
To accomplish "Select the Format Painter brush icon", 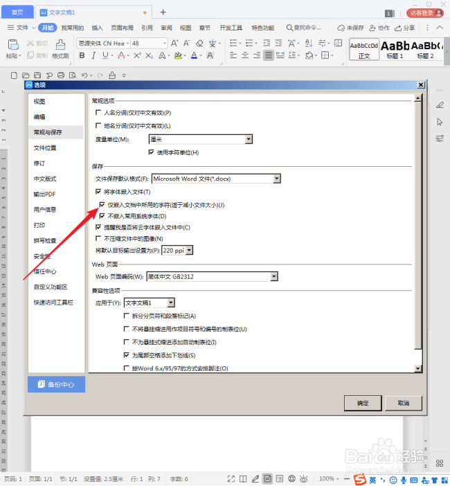I will pos(60,44).
